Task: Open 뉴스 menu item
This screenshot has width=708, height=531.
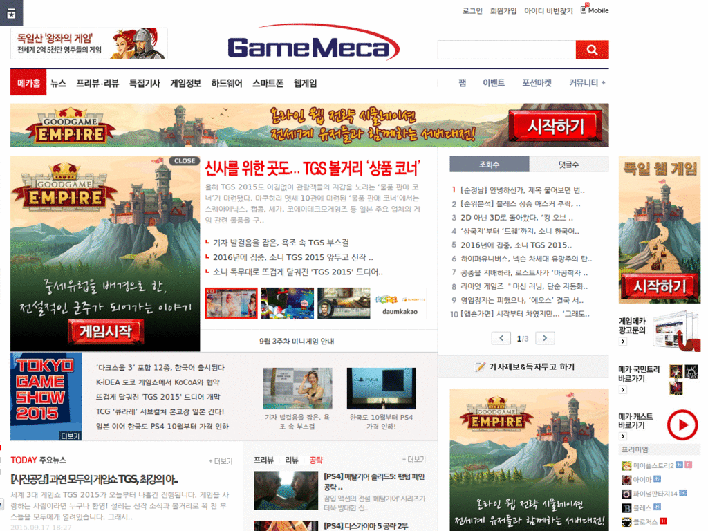Action: pos(58,83)
